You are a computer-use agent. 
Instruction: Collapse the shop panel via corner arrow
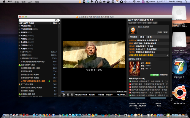click(168, 37)
